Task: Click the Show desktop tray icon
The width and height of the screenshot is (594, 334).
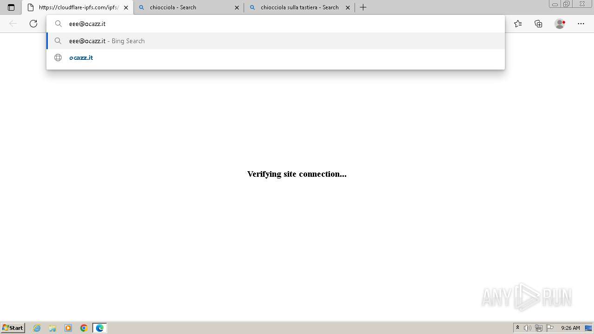Action: tap(588, 328)
